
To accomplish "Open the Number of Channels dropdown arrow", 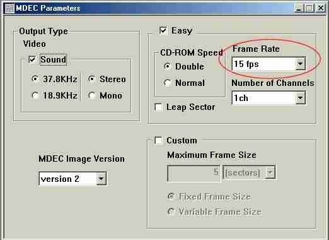I will coord(300,98).
